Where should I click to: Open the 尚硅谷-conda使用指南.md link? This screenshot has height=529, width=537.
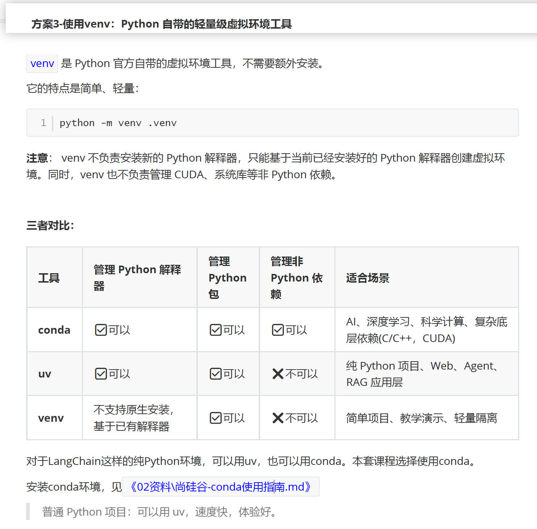pos(221,487)
